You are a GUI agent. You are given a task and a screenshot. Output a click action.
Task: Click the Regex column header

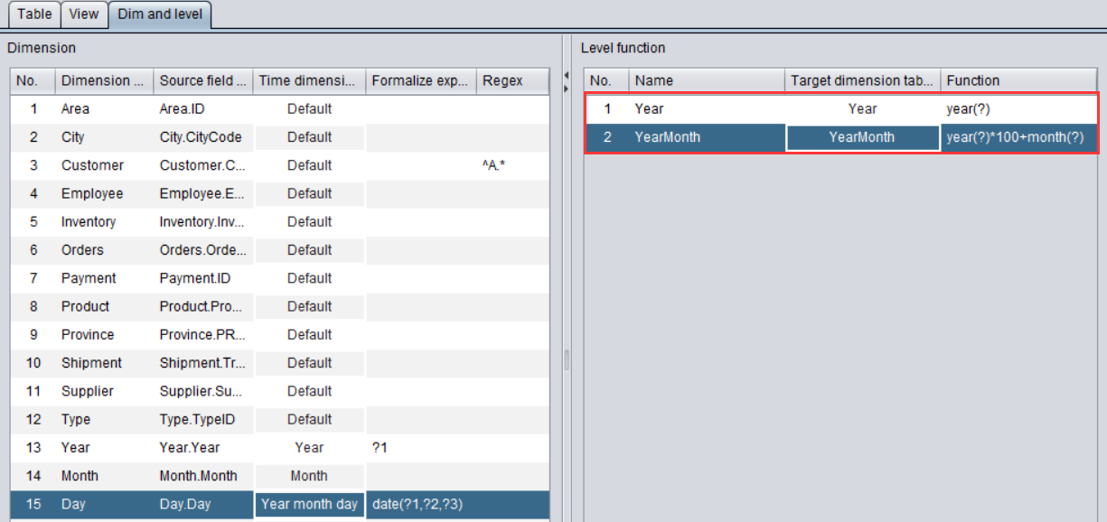click(511, 80)
